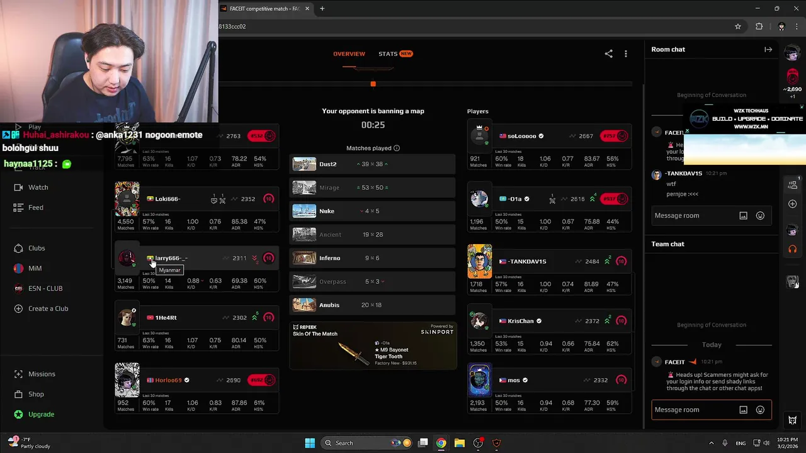Open the Feed sidebar icon
806x453 pixels.
click(18, 208)
